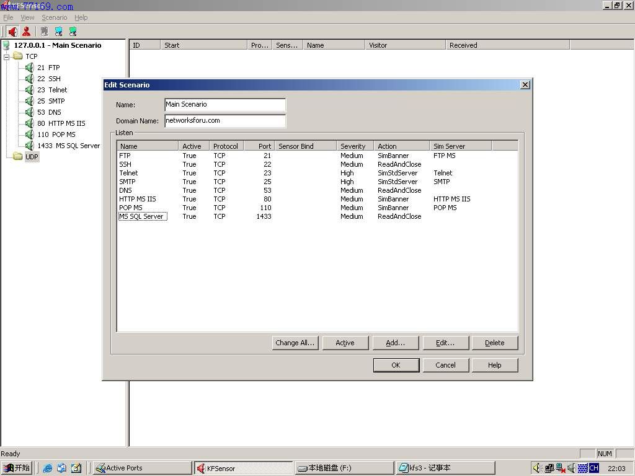Open the Scenario menu
Screen dimensions: 635x476
pos(55,17)
